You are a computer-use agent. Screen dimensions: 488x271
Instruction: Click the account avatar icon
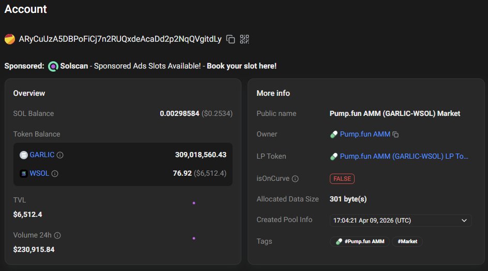coord(10,39)
